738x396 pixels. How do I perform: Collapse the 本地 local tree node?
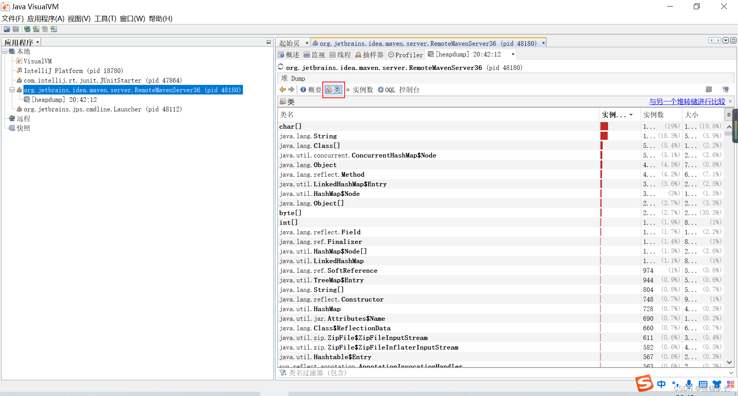[x=5, y=51]
